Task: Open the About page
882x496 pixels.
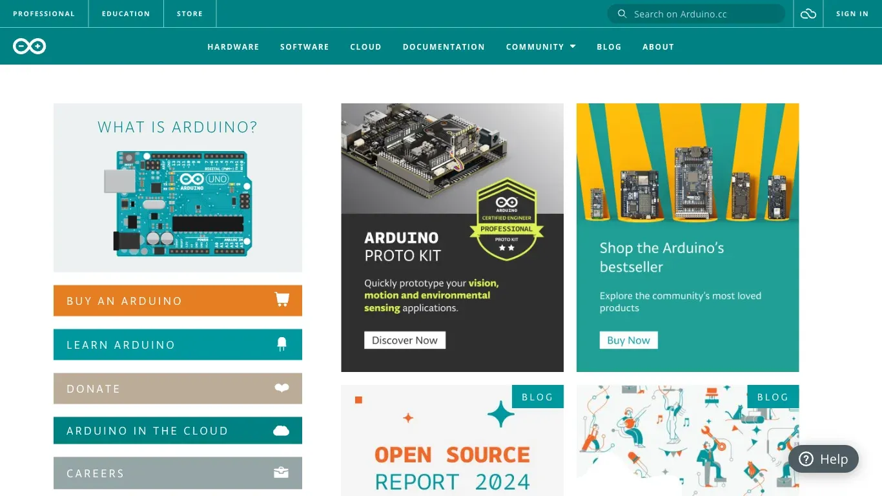Action: [658, 46]
